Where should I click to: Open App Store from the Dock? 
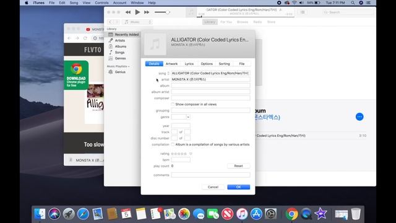256,214
